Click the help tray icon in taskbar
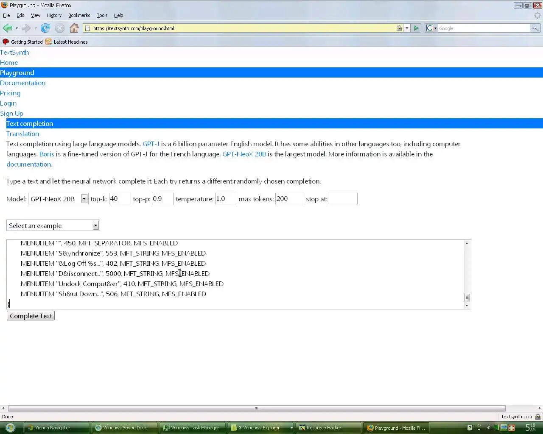The image size is (543, 434). click(x=470, y=428)
